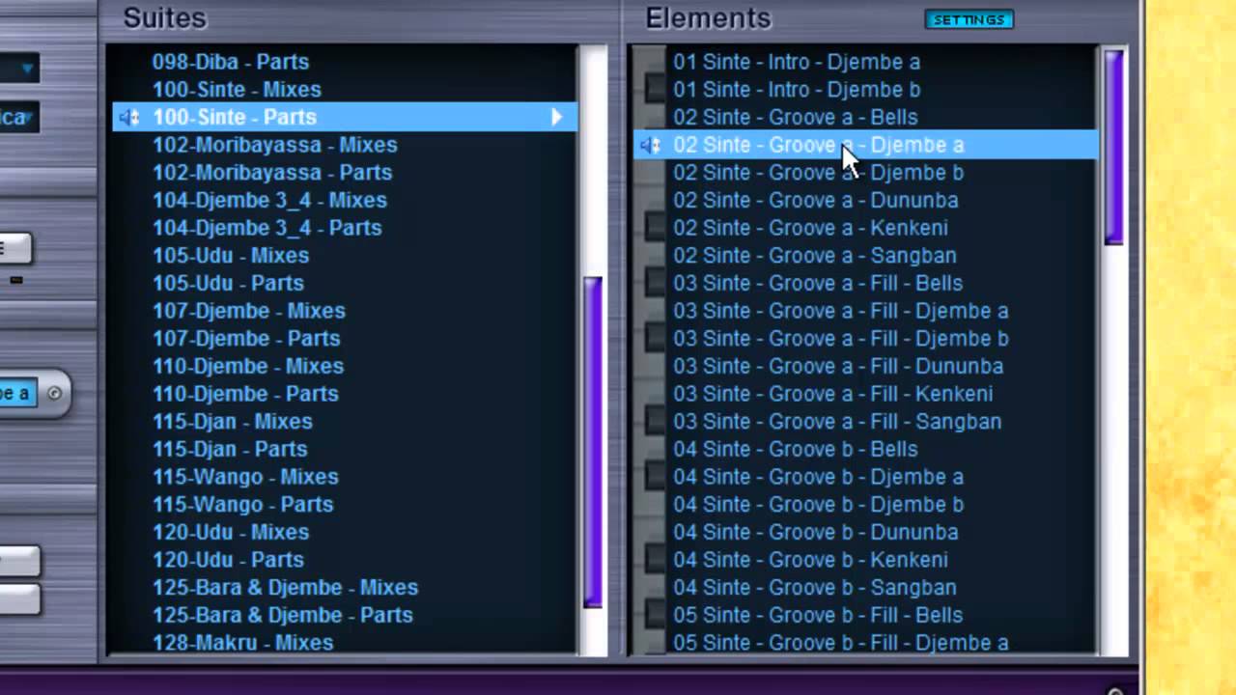Viewport: 1236px width, 695px height.
Task: Select element 04 Sinte - Groove b - Sangban
Action: (x=815, y=588)
